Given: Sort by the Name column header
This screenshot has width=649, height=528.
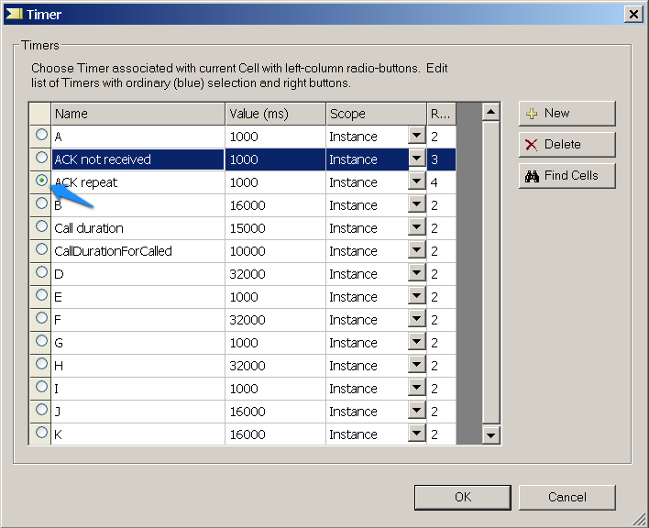Looking at the screenshot, I should click(137, 114).
